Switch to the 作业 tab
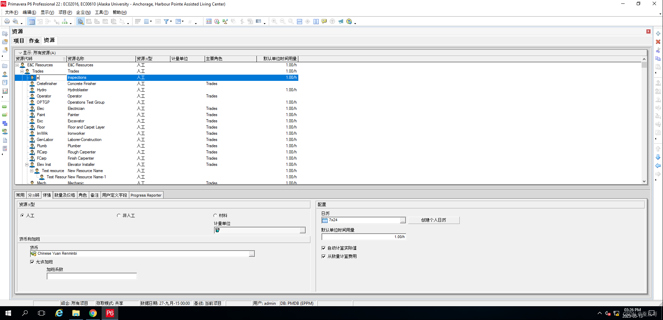The width and height of the screenshot is (663, 320). coord(34,41)
